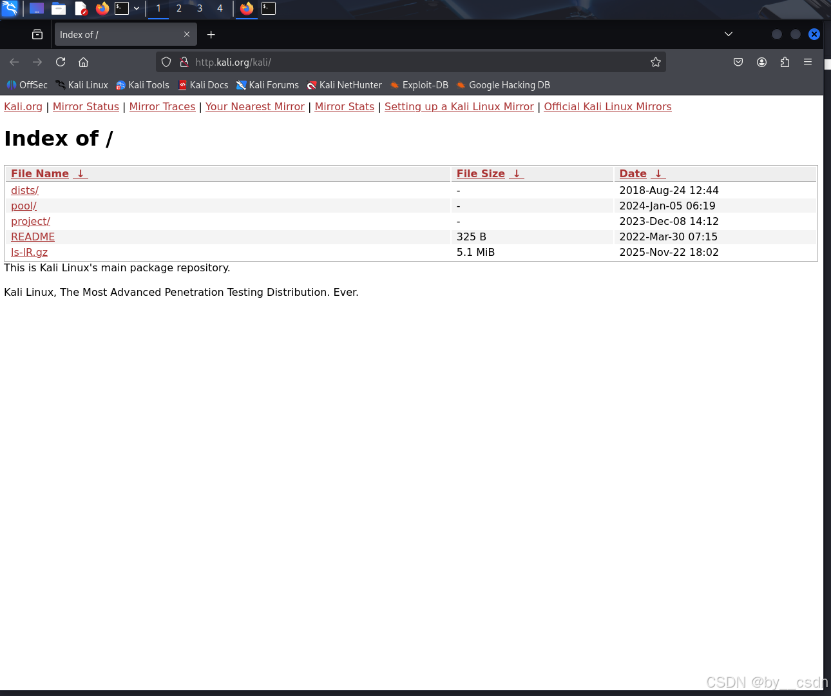Open a new browser tab

tap(211, 35)
